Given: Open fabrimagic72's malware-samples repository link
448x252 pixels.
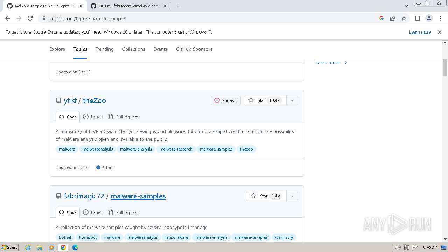Looking at the screenshot, I should (138, 196).
